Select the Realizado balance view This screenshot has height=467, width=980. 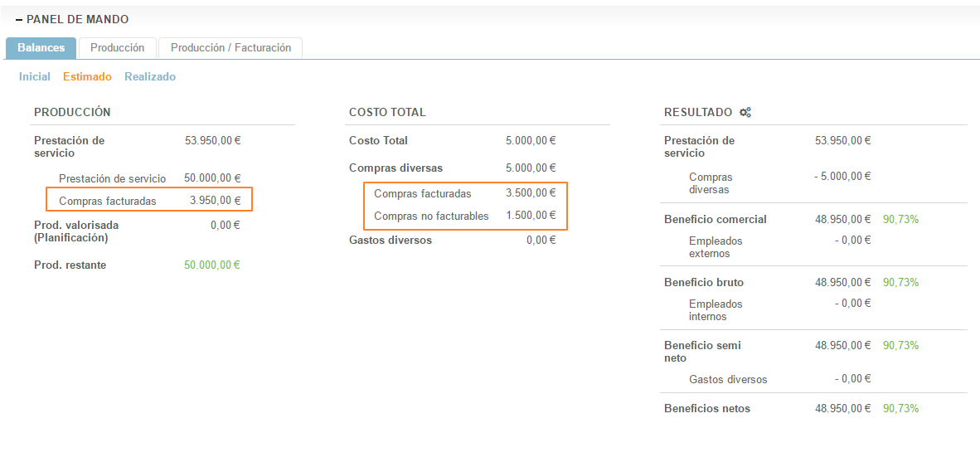pyautogui.click(x=150, y=77)
